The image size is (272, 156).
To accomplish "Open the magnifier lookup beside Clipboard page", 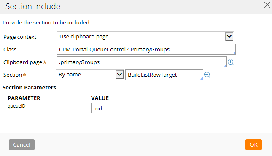I will (231, 62).
